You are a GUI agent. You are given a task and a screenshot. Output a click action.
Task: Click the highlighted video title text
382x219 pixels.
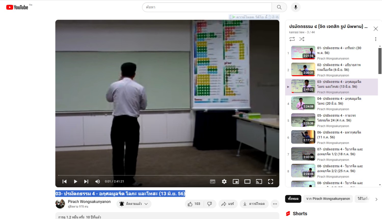[x=120, y=194]
